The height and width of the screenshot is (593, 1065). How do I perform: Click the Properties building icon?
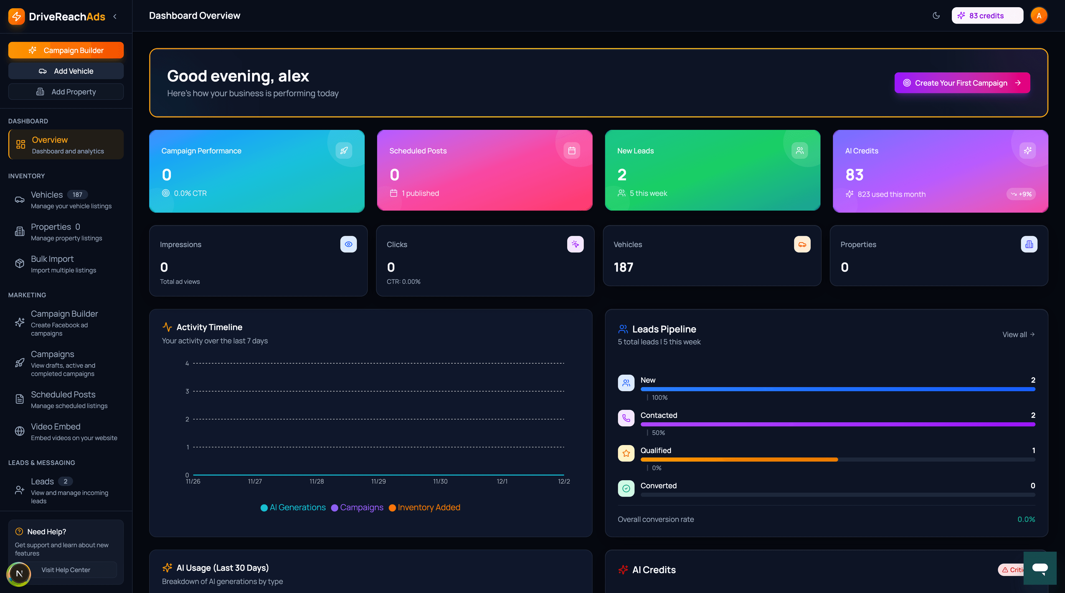[1029, 244]
